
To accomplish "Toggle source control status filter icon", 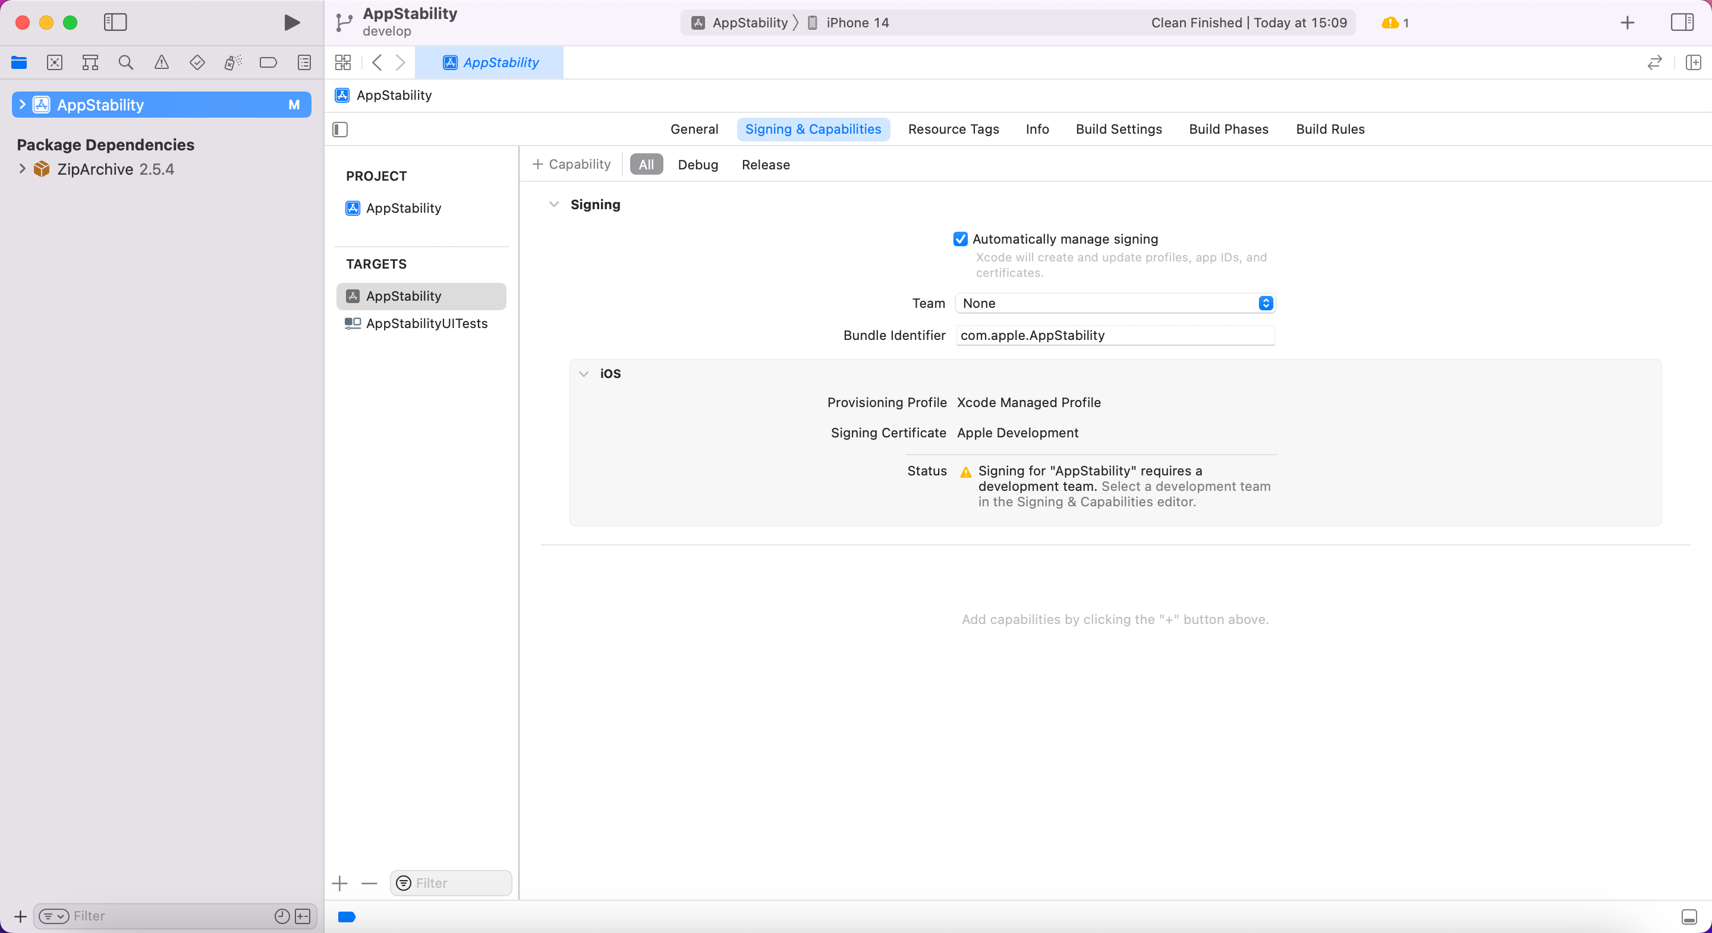I will [303, 916].
